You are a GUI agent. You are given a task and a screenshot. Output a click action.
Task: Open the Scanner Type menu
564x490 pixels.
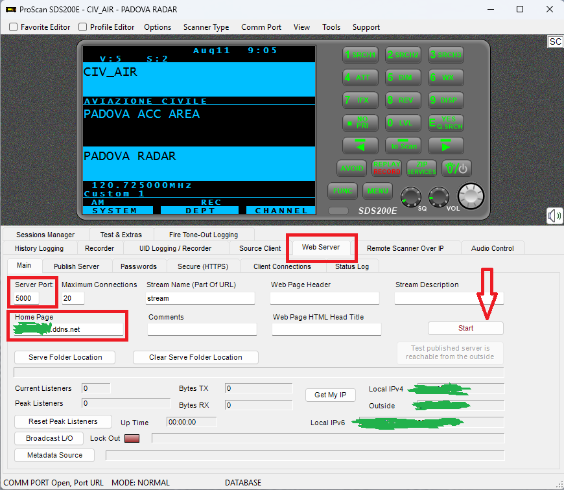pos(206,27)
